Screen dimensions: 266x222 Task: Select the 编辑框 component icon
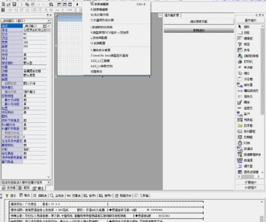(x=240, y=38)
